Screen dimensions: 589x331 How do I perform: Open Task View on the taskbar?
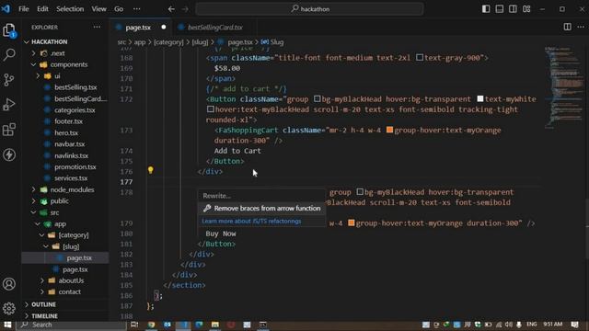134,325
